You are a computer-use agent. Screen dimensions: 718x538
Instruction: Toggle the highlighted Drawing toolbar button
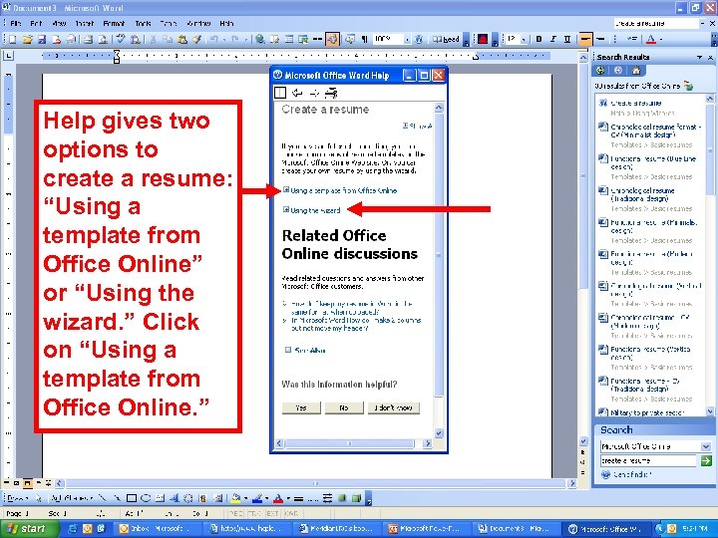pos(332,39)
